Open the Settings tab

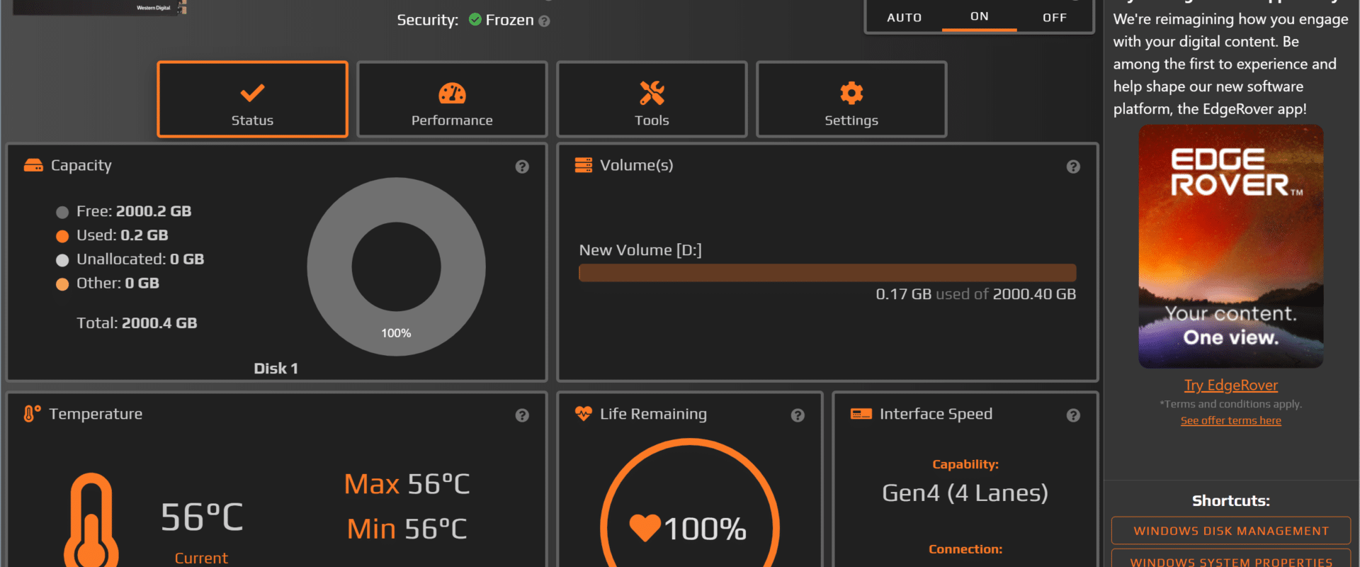[x=851, y=99]
